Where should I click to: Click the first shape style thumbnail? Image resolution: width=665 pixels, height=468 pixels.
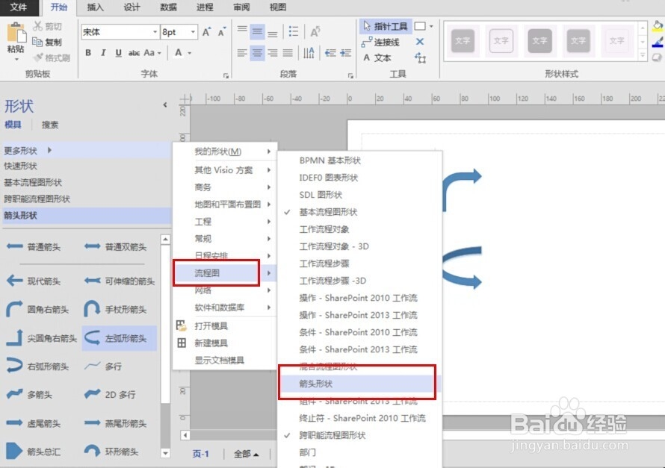463,41
